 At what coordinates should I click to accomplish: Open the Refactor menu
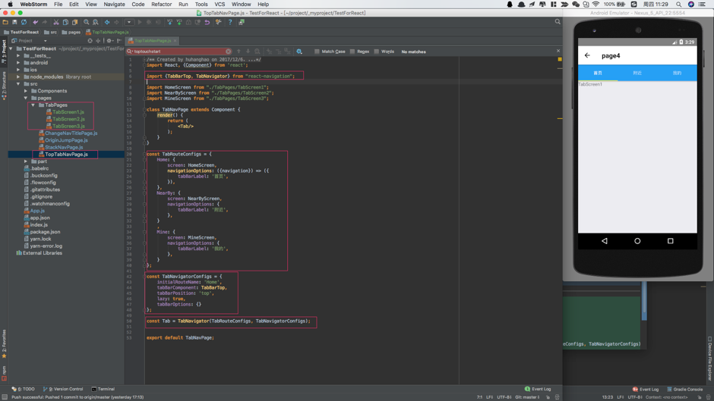pos(161,5)
